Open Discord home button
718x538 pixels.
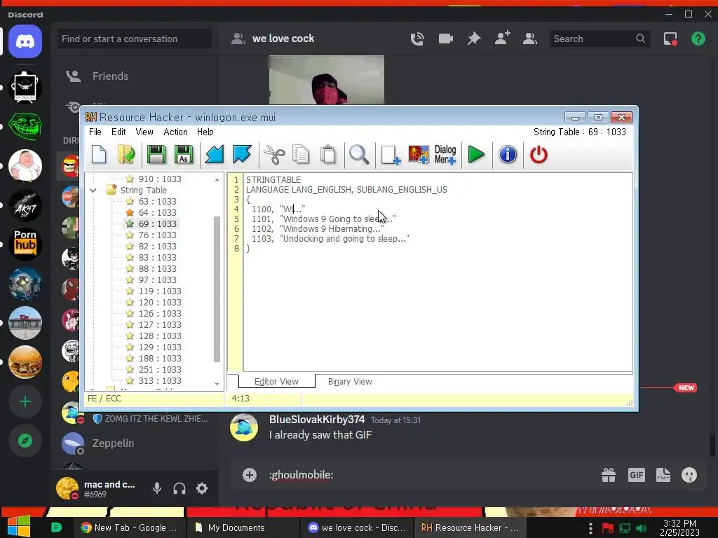[25, 41]
